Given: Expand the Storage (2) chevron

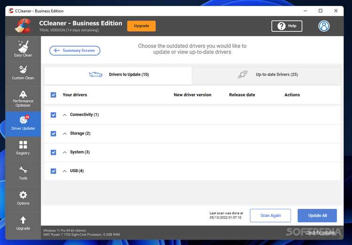Looking at the screenshot, I should click(65, 134).
